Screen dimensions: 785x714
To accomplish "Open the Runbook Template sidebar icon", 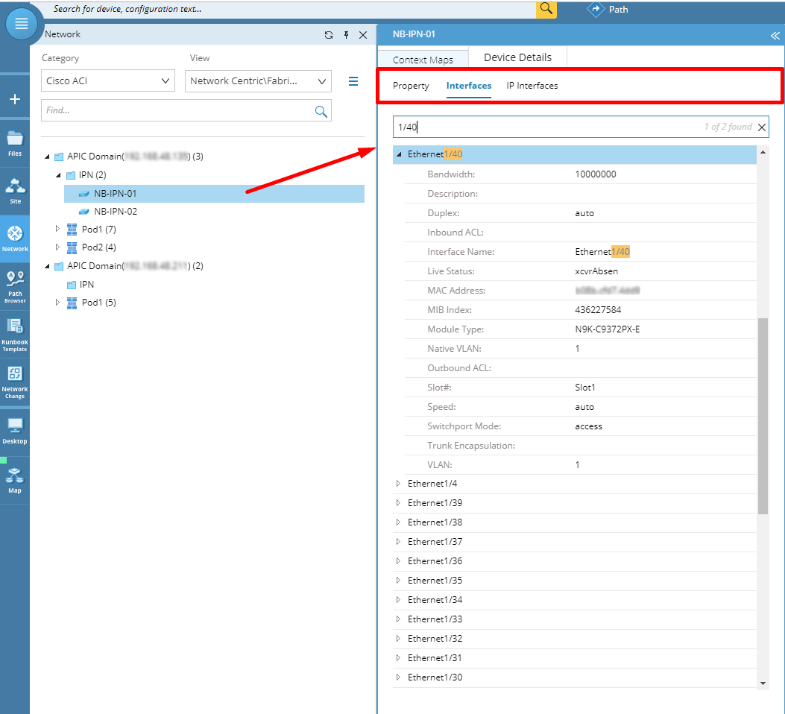I will click(x=15, y=335).
